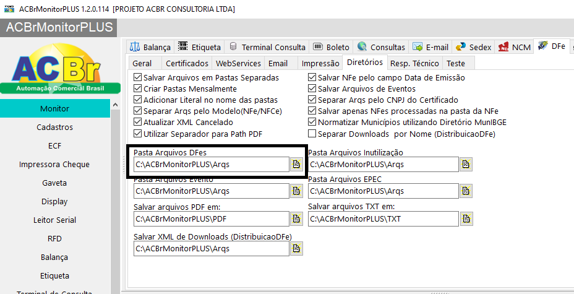Open the E-mail tab
The image size is (574, 294).
(430, 47)
